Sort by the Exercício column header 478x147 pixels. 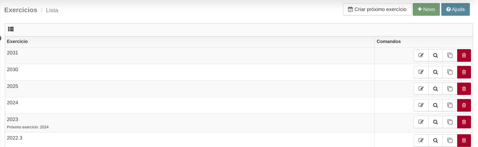tap(17, 41)
